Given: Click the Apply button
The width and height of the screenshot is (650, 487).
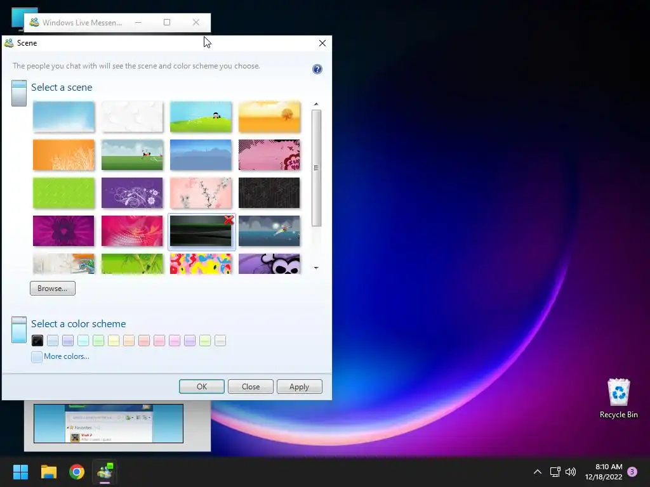Looking at the screenshot, I should (300, 386).
